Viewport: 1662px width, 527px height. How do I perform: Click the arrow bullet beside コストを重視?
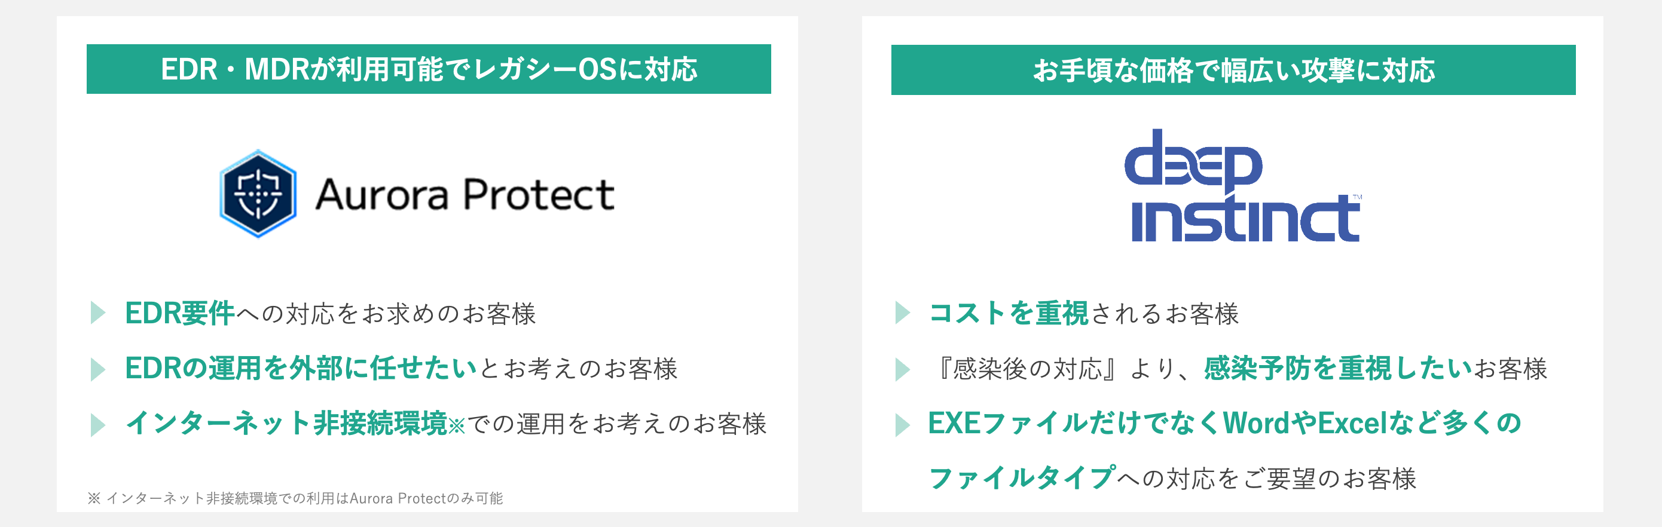coord(903,313)
